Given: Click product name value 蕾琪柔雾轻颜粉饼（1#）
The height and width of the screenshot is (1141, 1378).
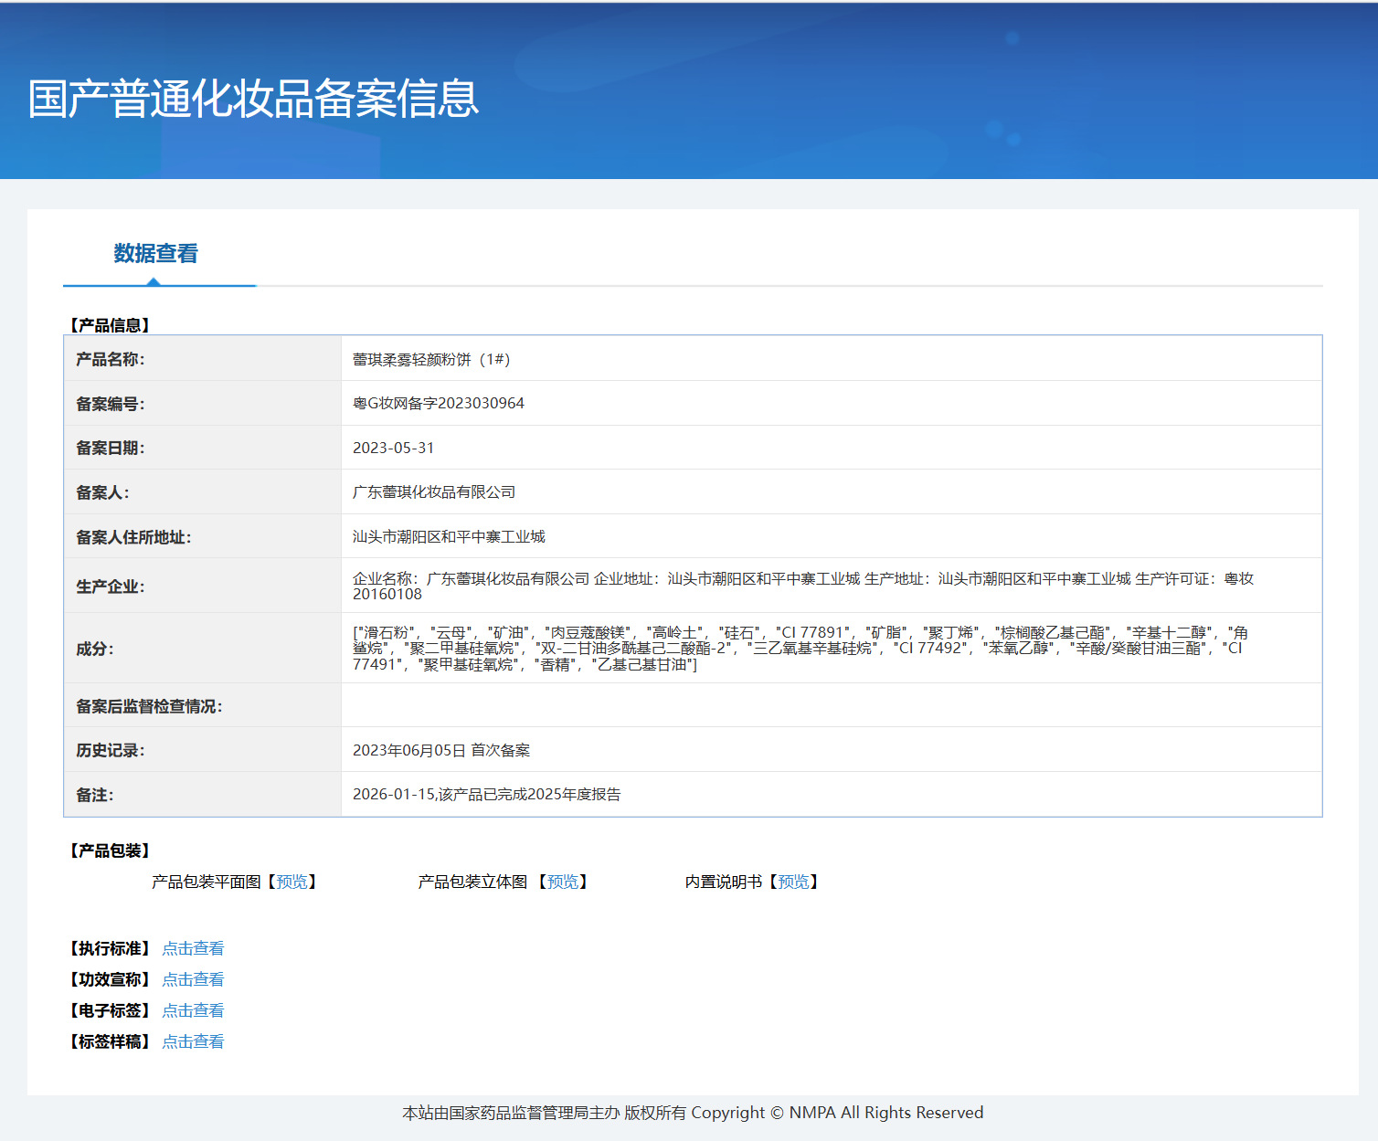Looking at the screenshot, I should pyautogui.click(x=431, y=359).
